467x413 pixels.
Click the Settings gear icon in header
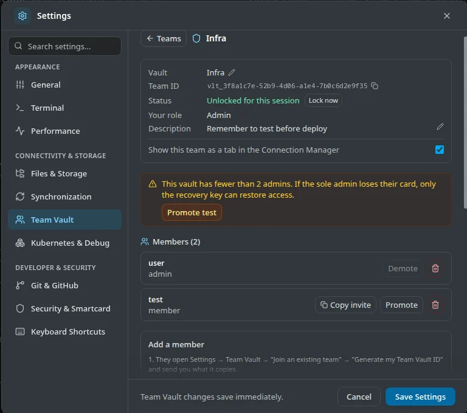22,16
